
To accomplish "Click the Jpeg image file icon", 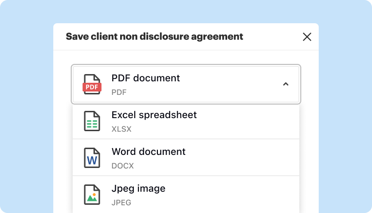I will click(92, 194).
